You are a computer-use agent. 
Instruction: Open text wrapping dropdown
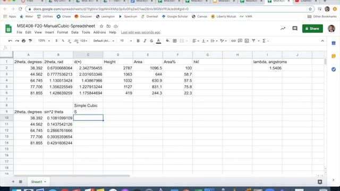[x=214, y=41]
